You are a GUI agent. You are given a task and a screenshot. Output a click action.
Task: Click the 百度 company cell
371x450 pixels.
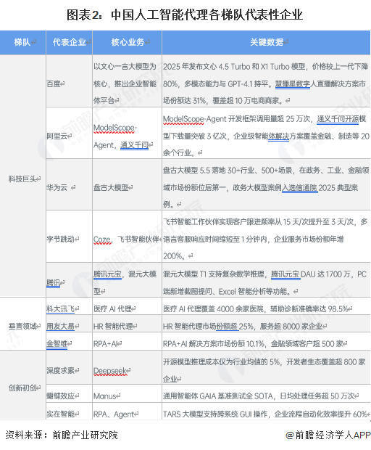70,81
